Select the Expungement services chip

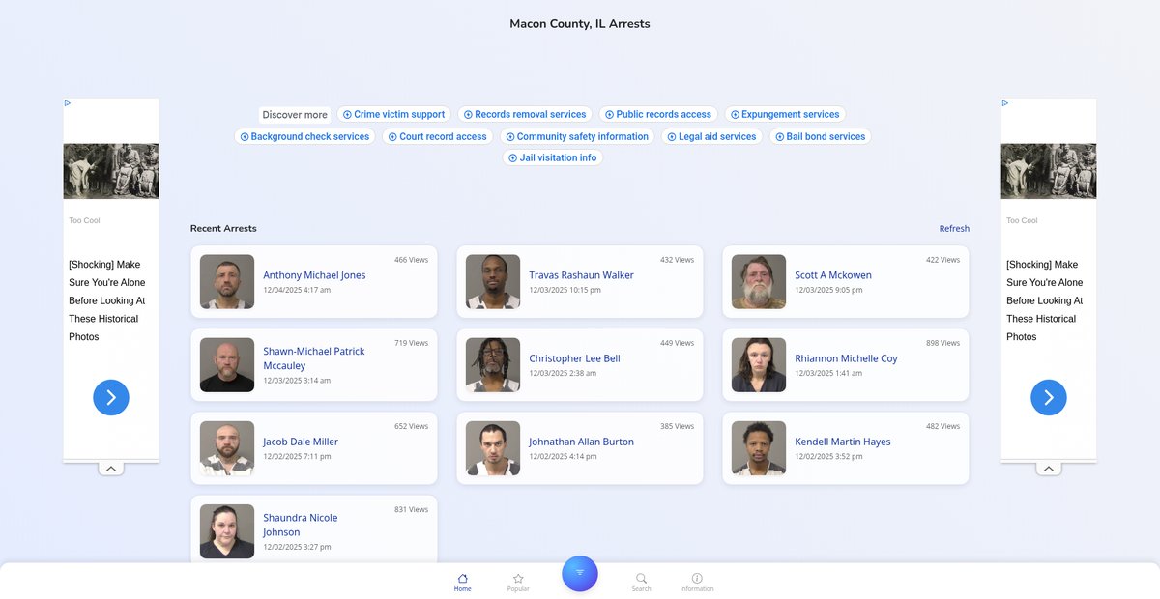(x=784, y=114)
